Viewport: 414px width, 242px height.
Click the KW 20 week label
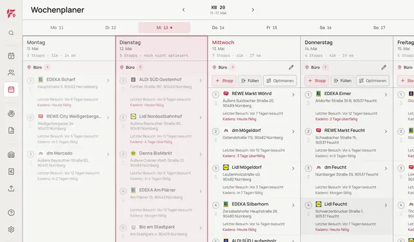tap(218, 8)
